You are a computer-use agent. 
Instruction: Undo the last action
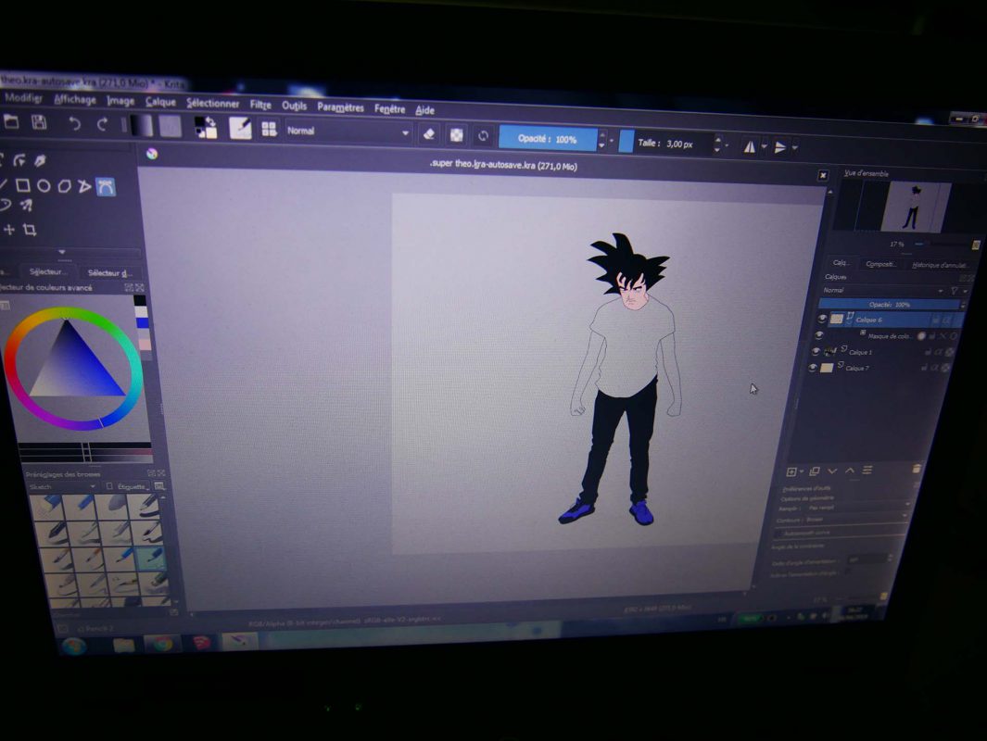tap(75, 124)
